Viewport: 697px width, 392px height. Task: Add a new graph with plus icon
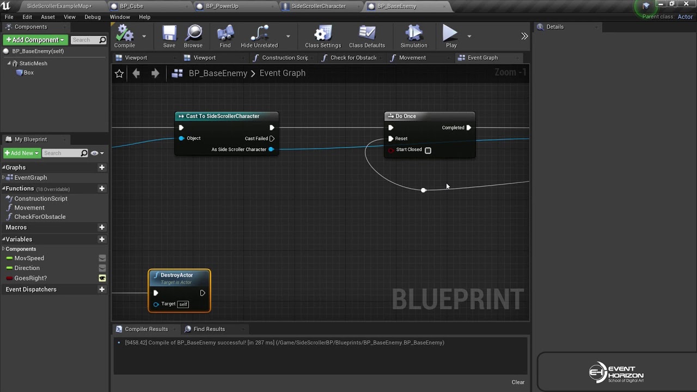[102, 168]
